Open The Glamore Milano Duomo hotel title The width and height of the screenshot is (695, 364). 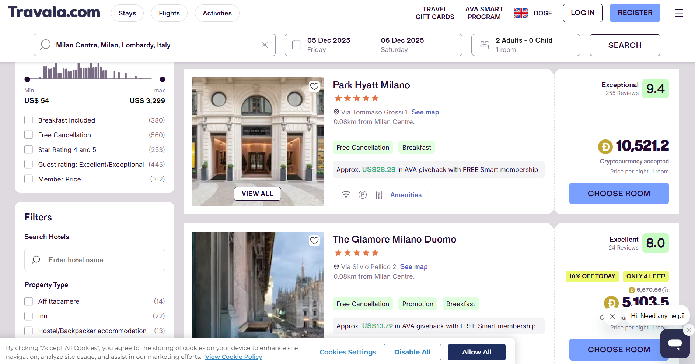394,240
